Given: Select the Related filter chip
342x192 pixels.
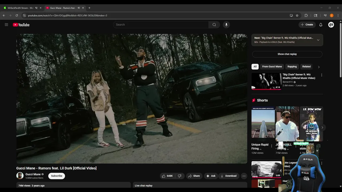Looking at the screenshot, I should 306,67.
